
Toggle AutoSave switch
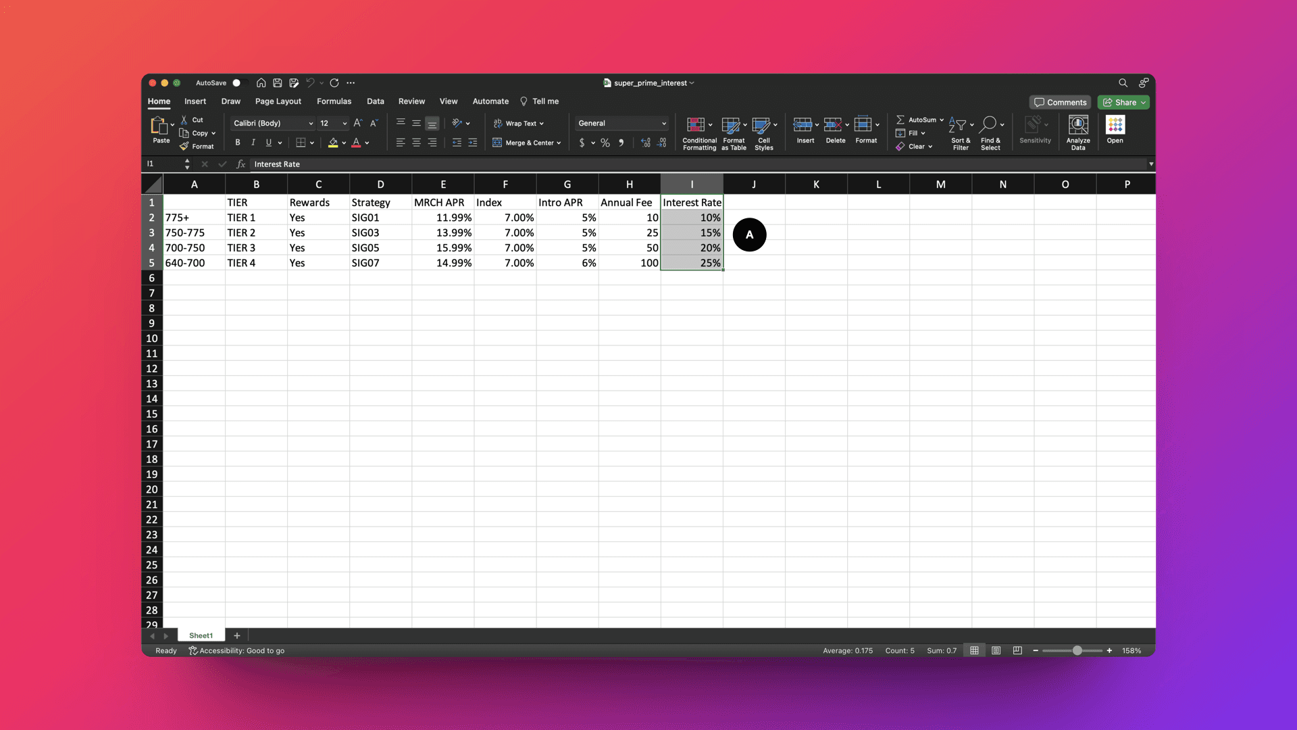[x=240, y=83]
